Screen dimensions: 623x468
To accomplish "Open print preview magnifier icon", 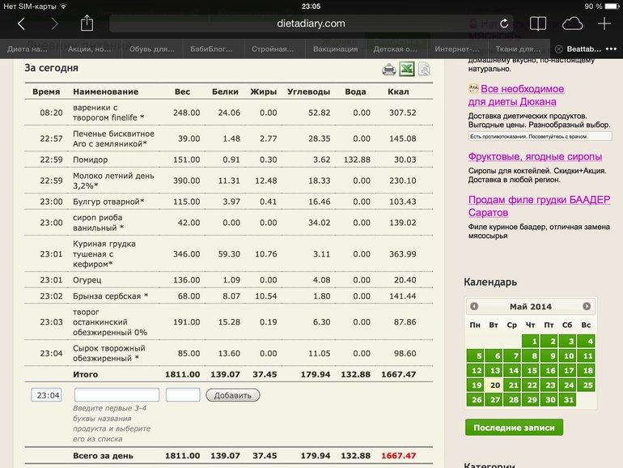I will pyautogui.click(x=423, y=70).
